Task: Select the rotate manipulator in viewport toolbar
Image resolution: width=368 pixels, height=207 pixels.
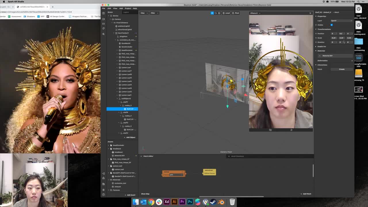Action: click(x=216, y=13)
